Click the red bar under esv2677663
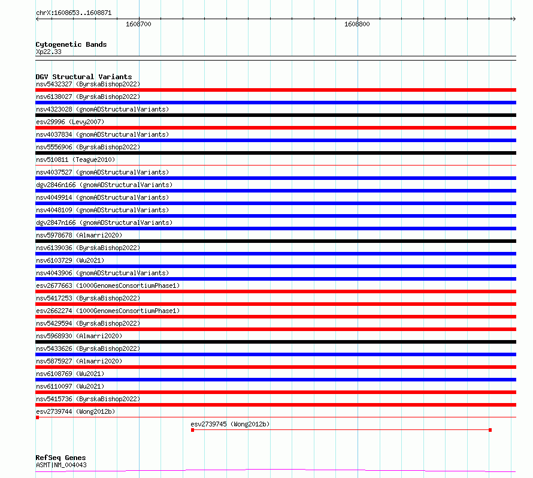 275,291
